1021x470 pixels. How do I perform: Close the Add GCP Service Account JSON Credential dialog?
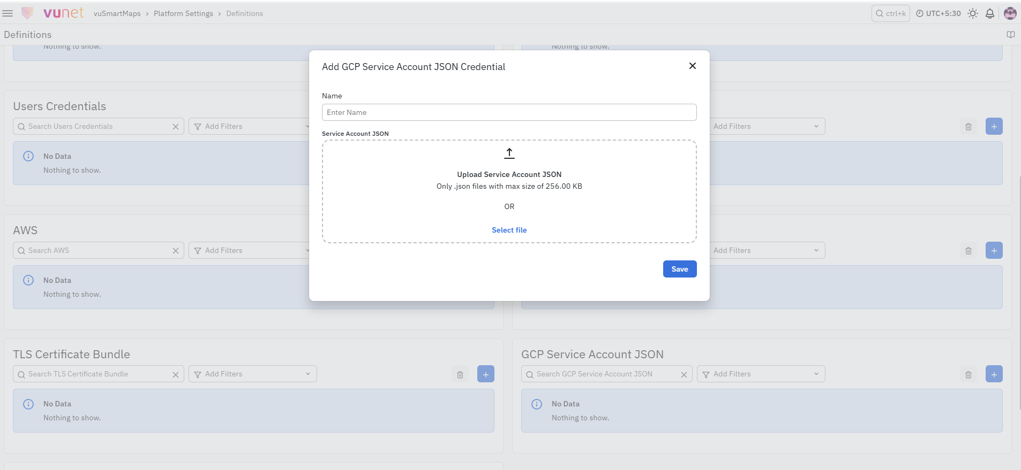click(x=693, y=66)
